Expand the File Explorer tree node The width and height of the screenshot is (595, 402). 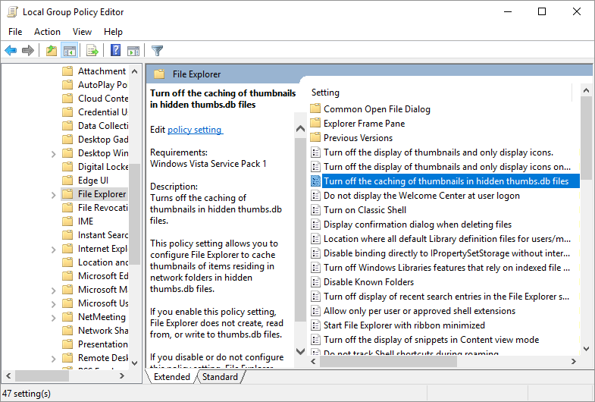(x=54, y=195)
